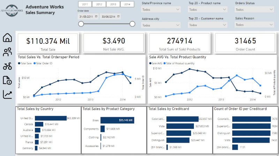
Task: Open the Home page icon in sidebar
Action: (x=7, y=38)
